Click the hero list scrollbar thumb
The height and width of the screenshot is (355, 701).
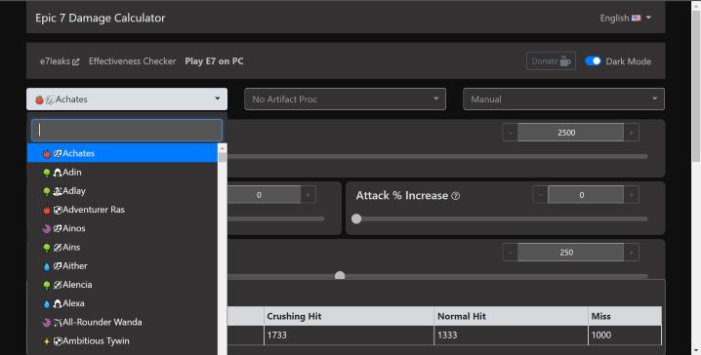[223, 157]
